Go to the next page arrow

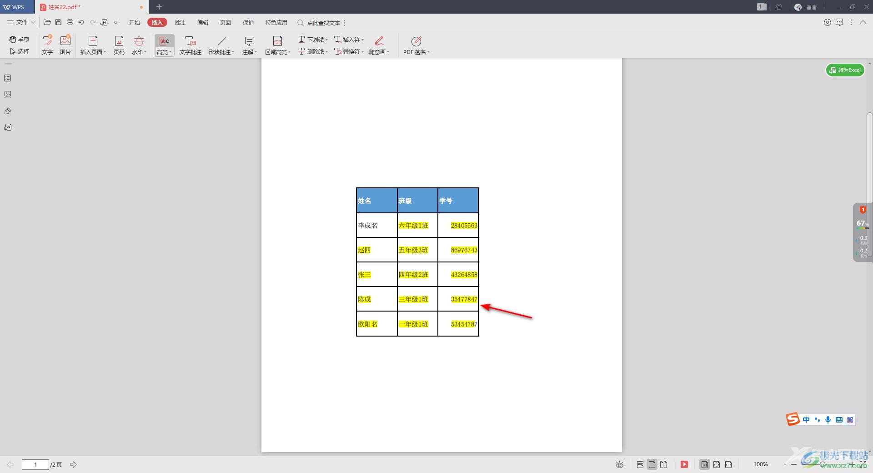(73, 464)
